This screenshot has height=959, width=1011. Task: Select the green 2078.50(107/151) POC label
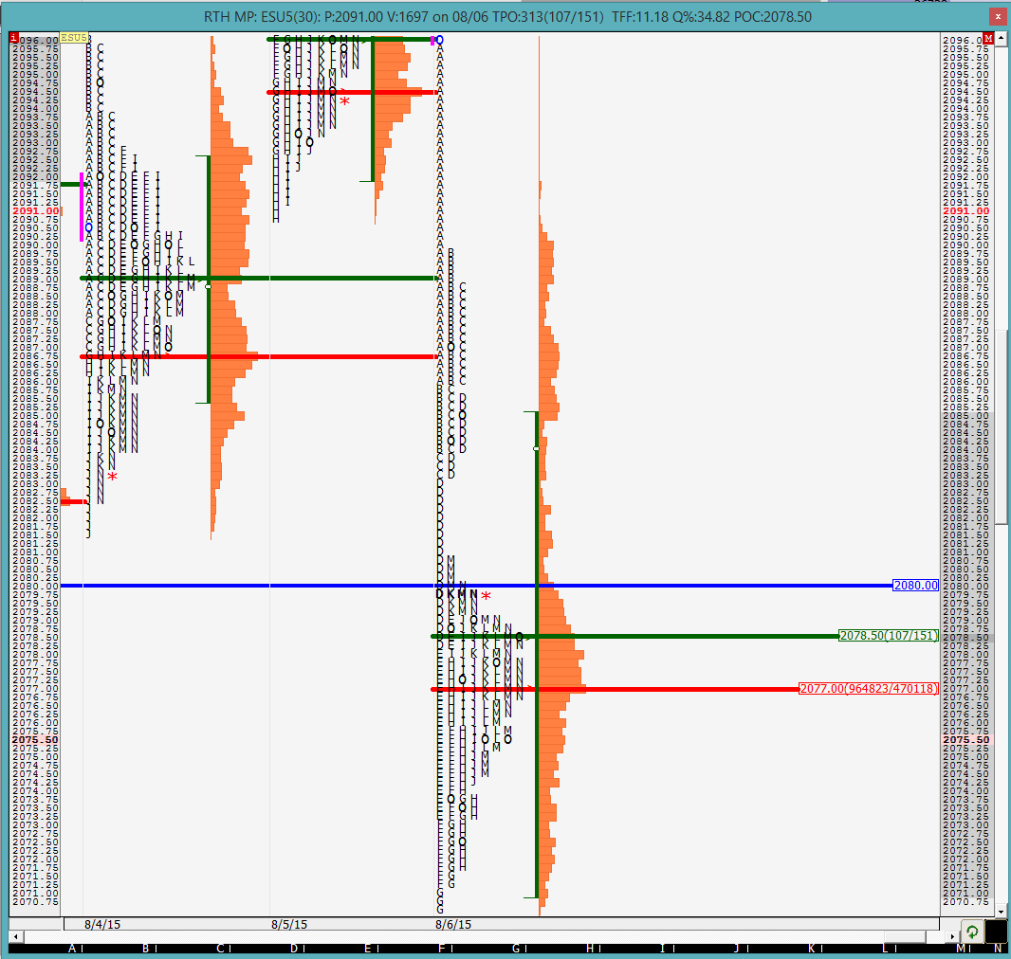point(889,636)
